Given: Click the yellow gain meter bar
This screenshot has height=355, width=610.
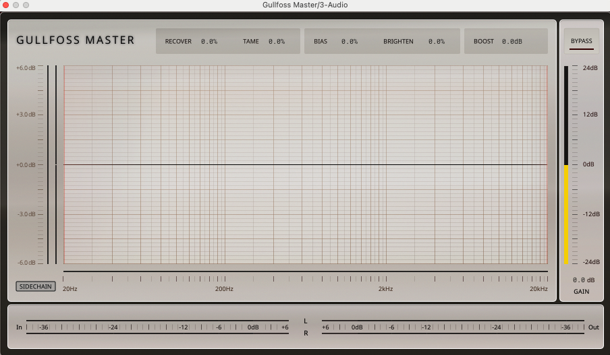Looking at the screenshot, I should [566, 214].
